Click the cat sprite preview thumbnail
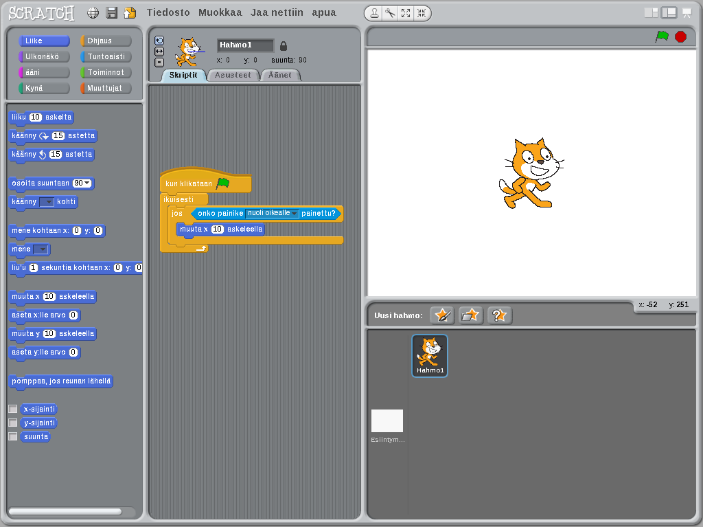The height and width of the screenshot is (527, 703). point(189,52)
